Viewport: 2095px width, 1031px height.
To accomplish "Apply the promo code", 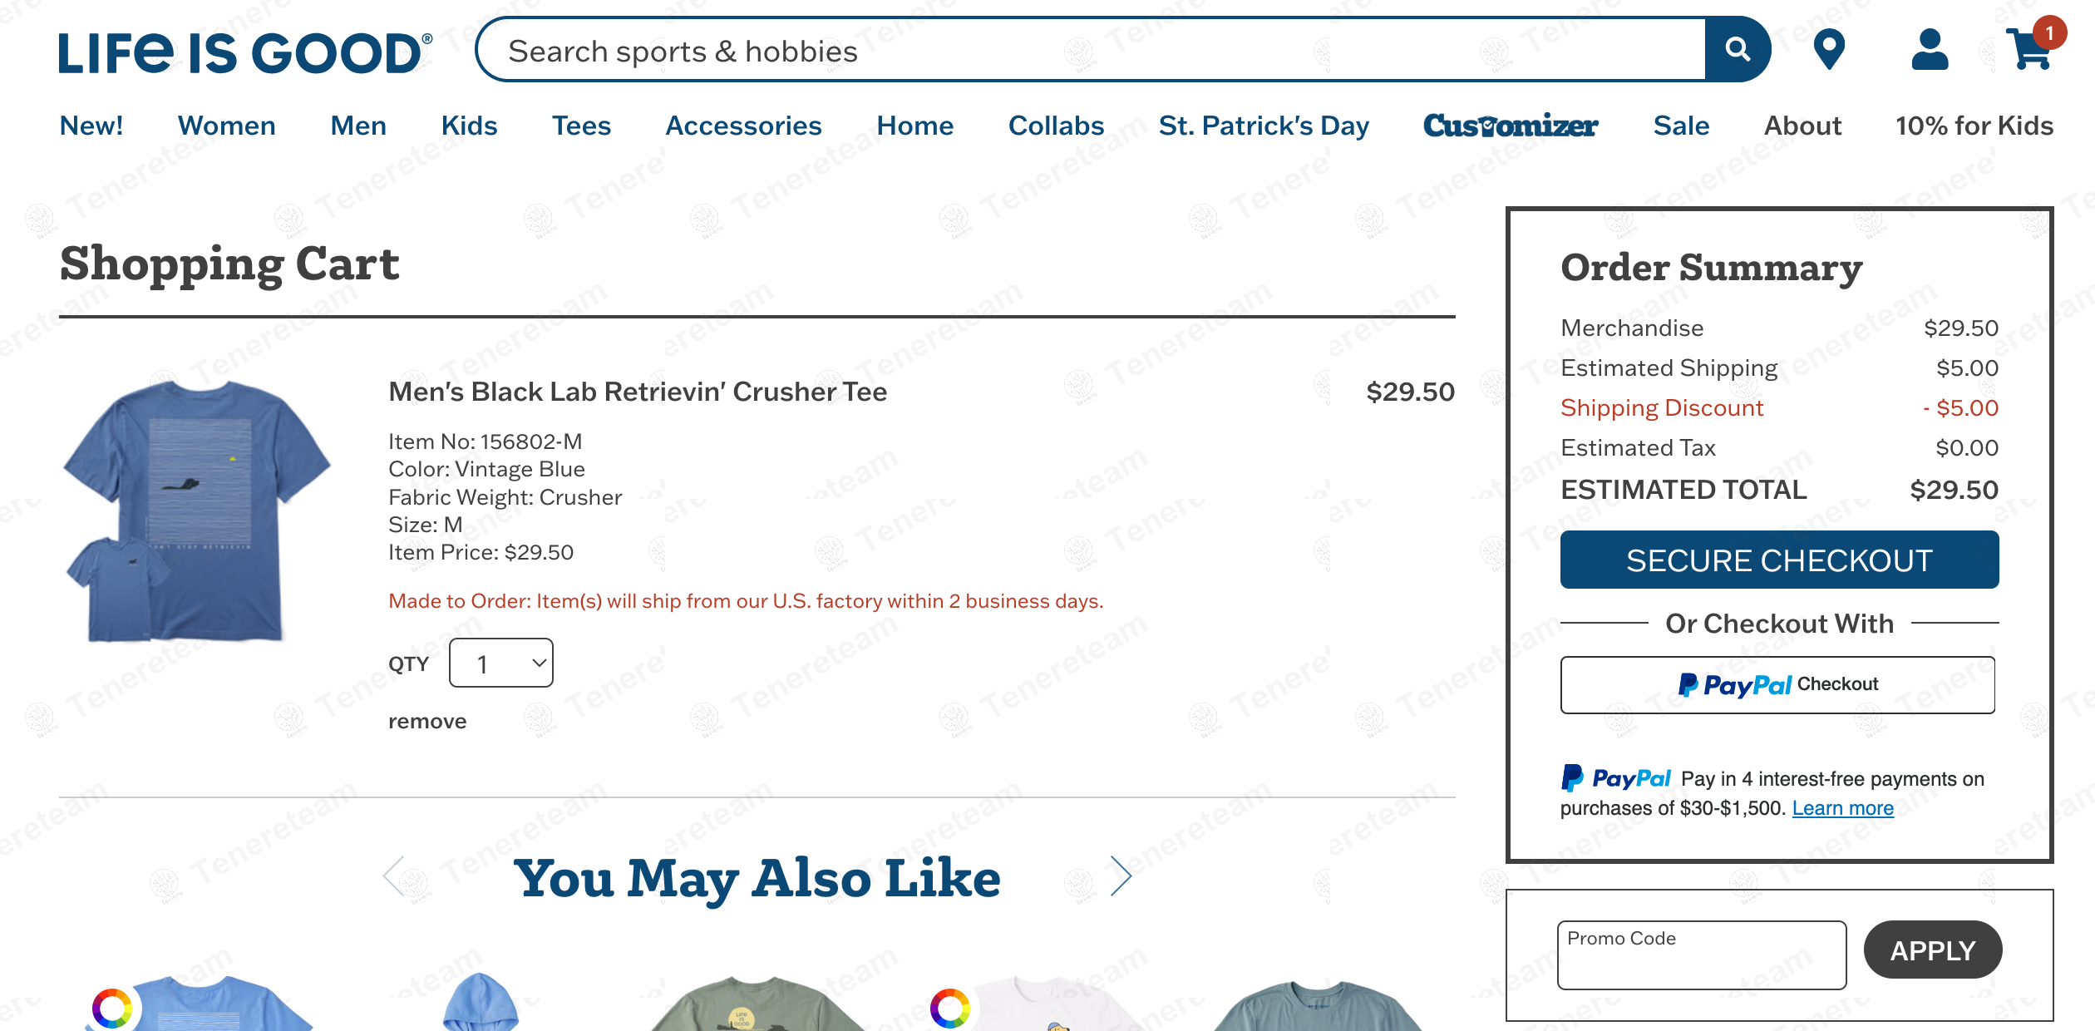I will pos(1932,950).
